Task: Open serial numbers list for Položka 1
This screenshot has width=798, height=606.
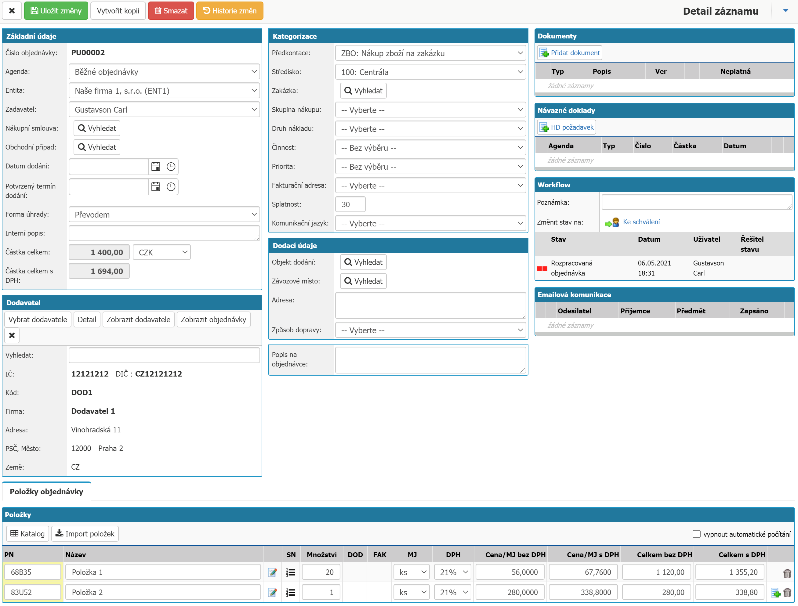Action: [x=291, y=572]
